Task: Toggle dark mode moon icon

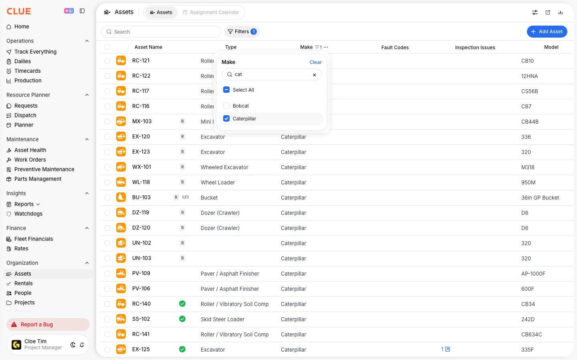Action: tap(73, 345)
